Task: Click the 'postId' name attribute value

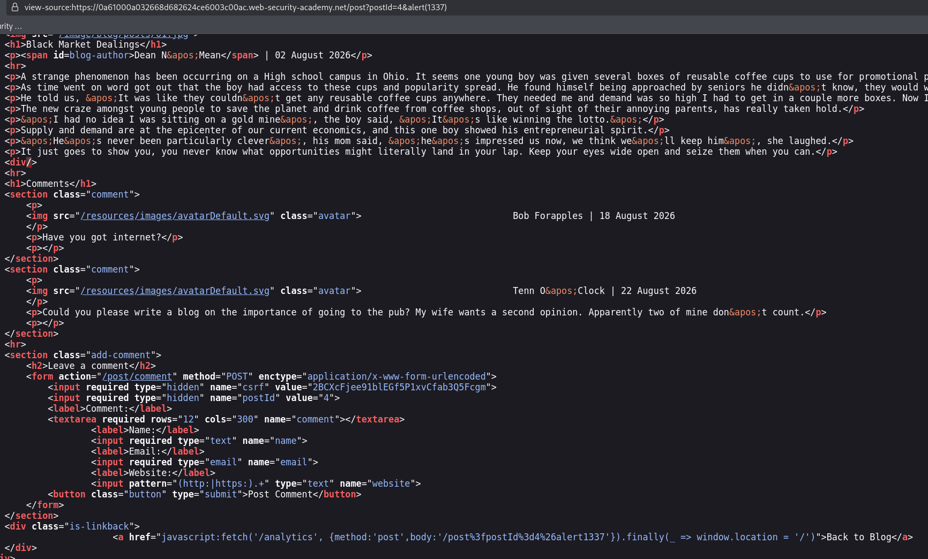Action: pos(259,398)
